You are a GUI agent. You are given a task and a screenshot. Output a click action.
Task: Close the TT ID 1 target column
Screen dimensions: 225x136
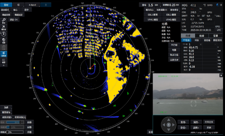201,44
